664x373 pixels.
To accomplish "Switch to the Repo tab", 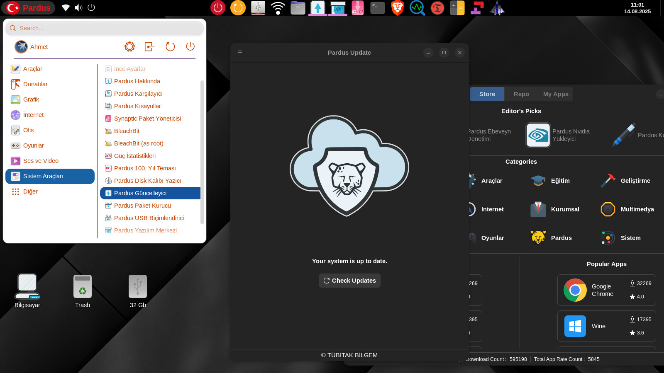I will point(521,94).
